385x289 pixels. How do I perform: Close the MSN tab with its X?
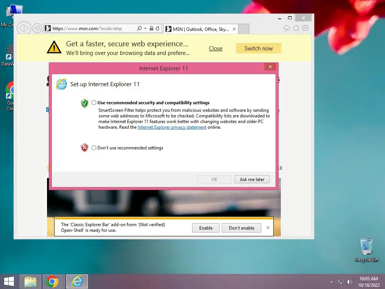pyautogui.click(x=234, y=29)
